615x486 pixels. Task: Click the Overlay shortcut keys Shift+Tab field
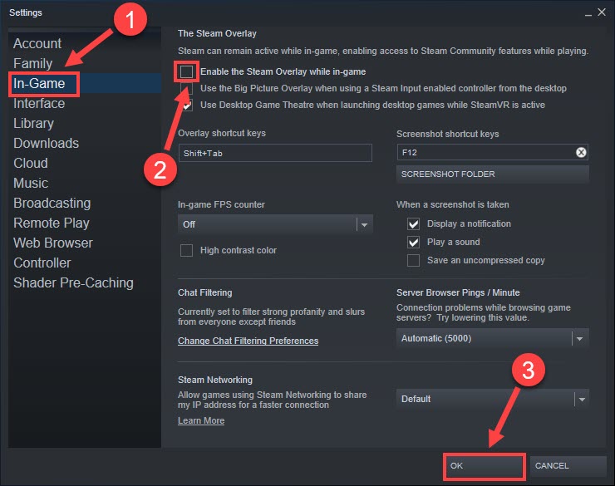pyautogui.click(x=275, y=153)
